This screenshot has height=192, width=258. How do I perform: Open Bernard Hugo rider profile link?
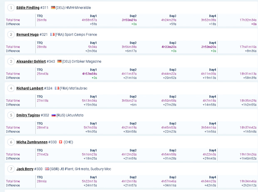[27, 35]
